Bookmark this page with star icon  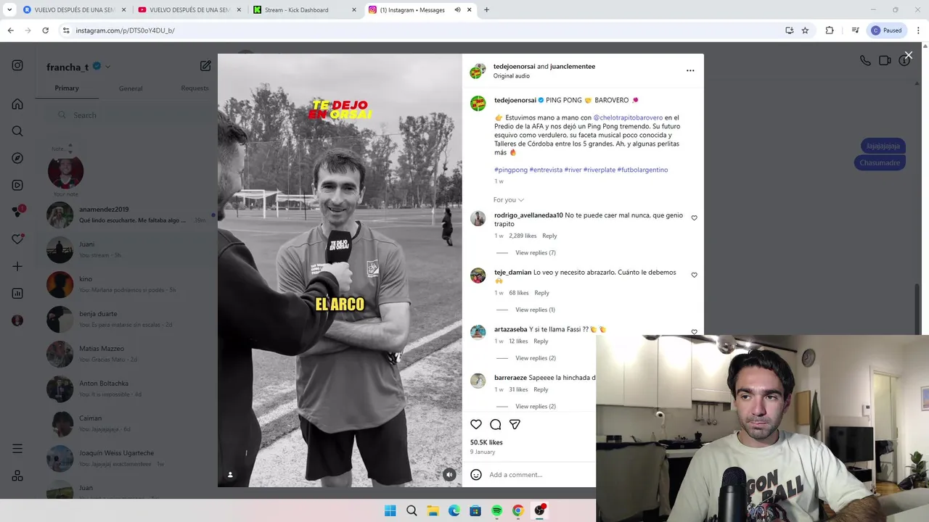[805, 30]
